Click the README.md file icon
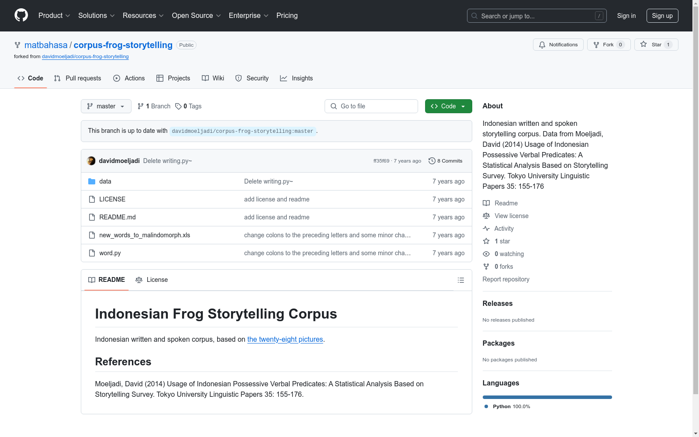 [x=92, y=217]
